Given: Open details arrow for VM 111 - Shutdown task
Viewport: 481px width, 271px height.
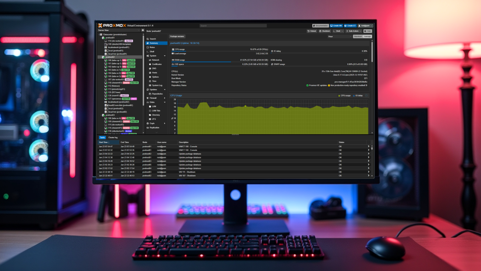Looking at the screenshot, I should click(368, 172).
